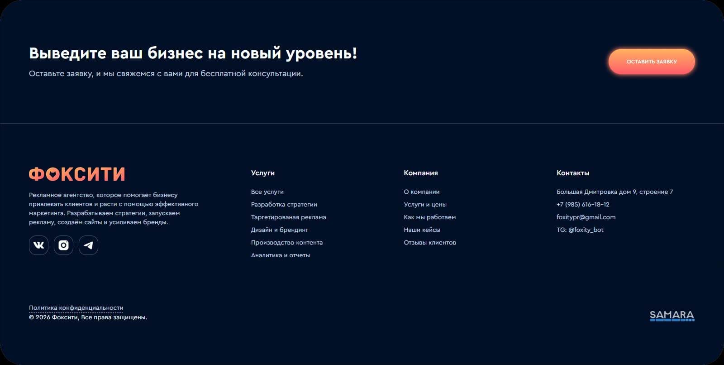Open Политика конфиденциальности link
724x365 pixels.
coord(76,308)
